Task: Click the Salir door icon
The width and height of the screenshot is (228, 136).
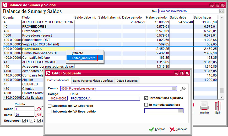Action: point(218,106)
